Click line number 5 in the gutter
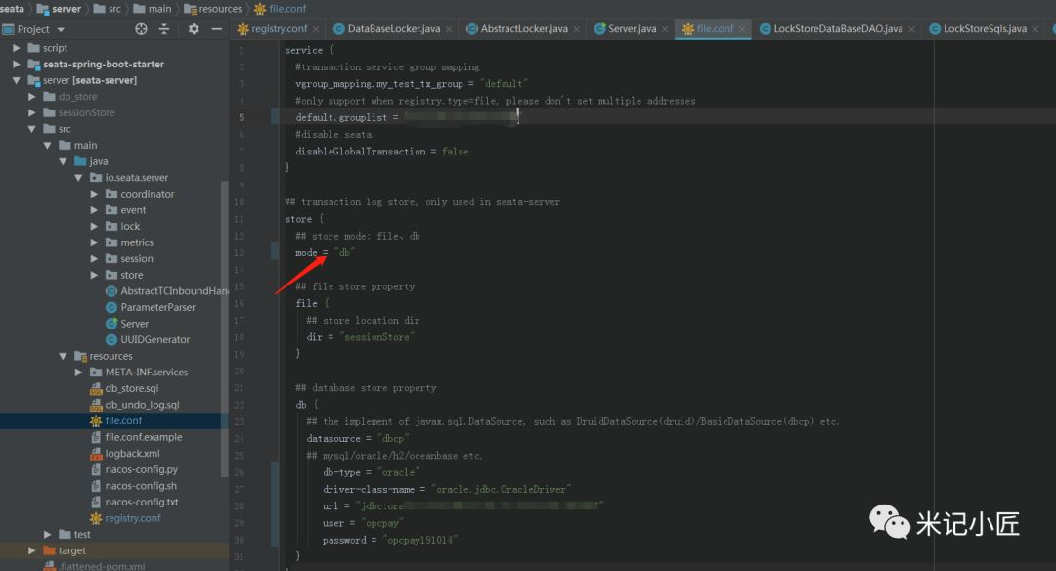This screenshot has width=1056, height=571. (x=242, y=118)
